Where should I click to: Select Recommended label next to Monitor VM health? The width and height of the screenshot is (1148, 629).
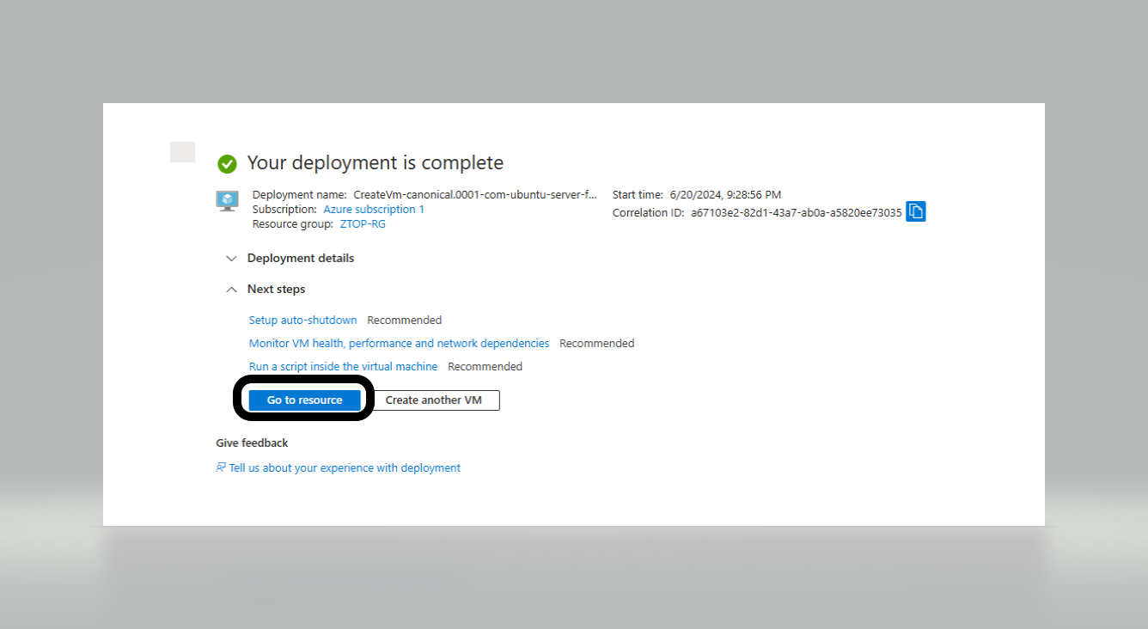(x=596, y=343)
